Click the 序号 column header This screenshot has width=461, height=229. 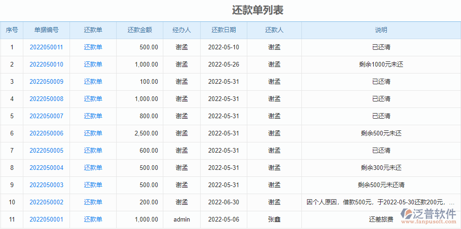pyautogui.click(x=12, y=30)
